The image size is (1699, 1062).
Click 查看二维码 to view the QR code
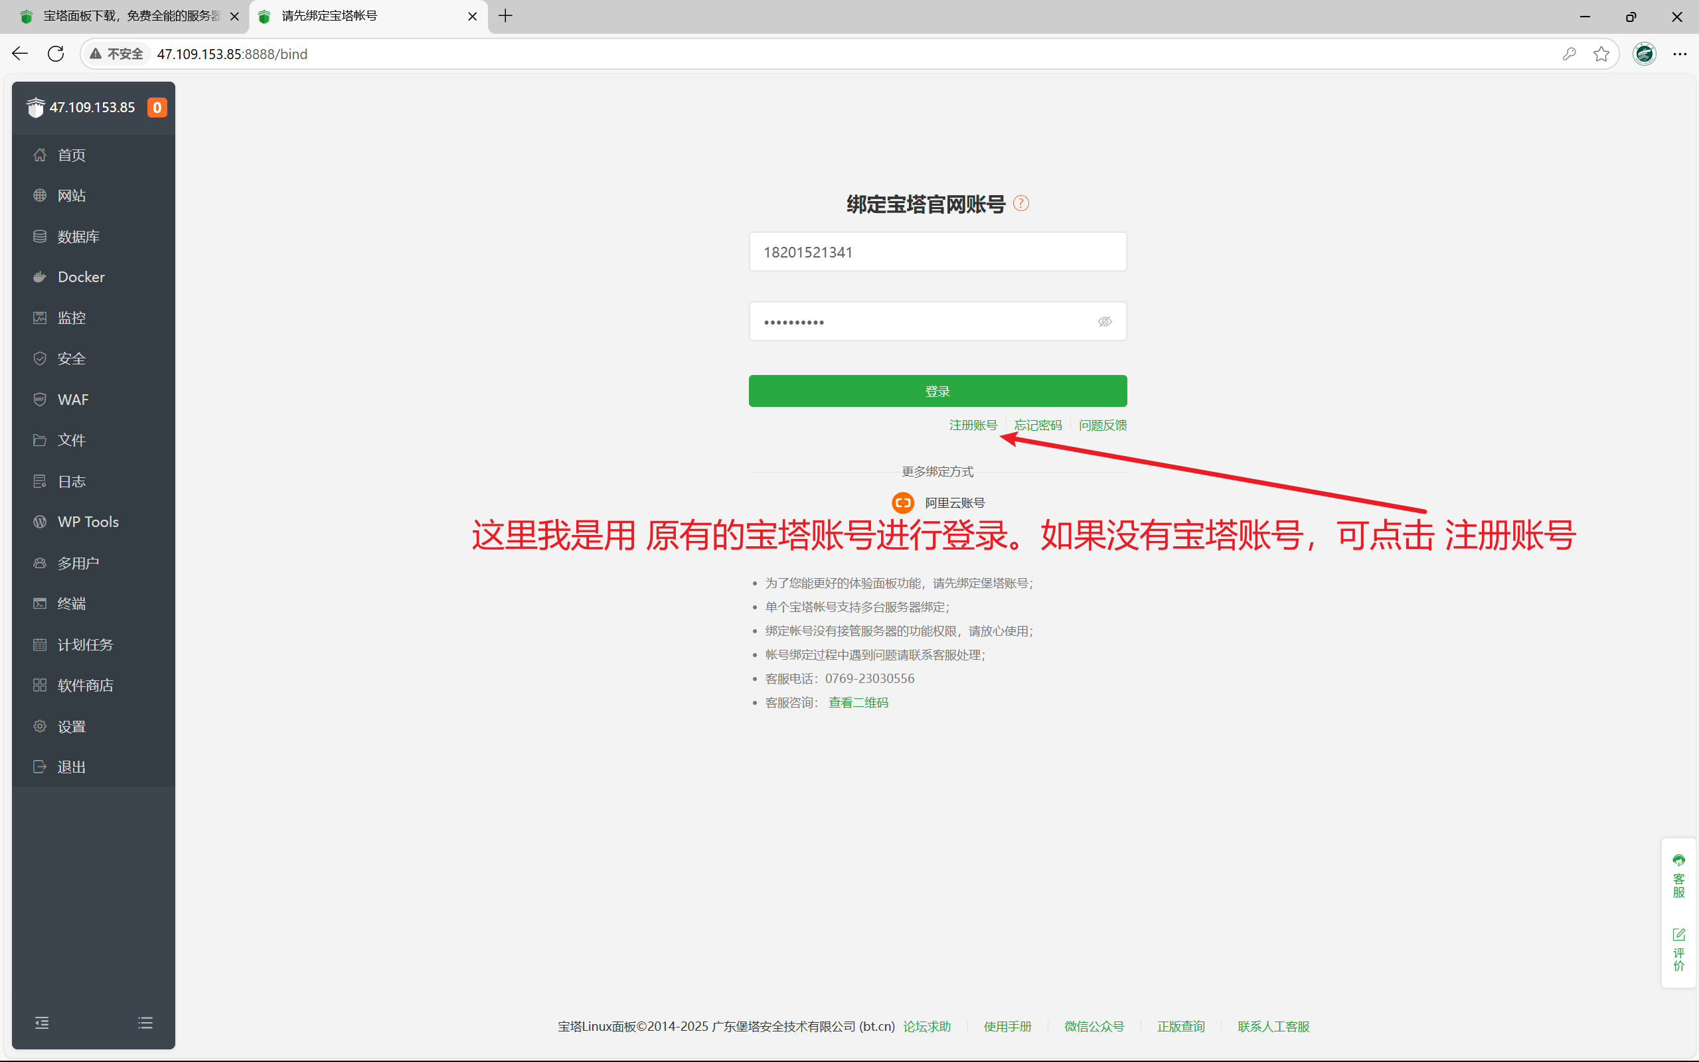click(x=857, y=702)
